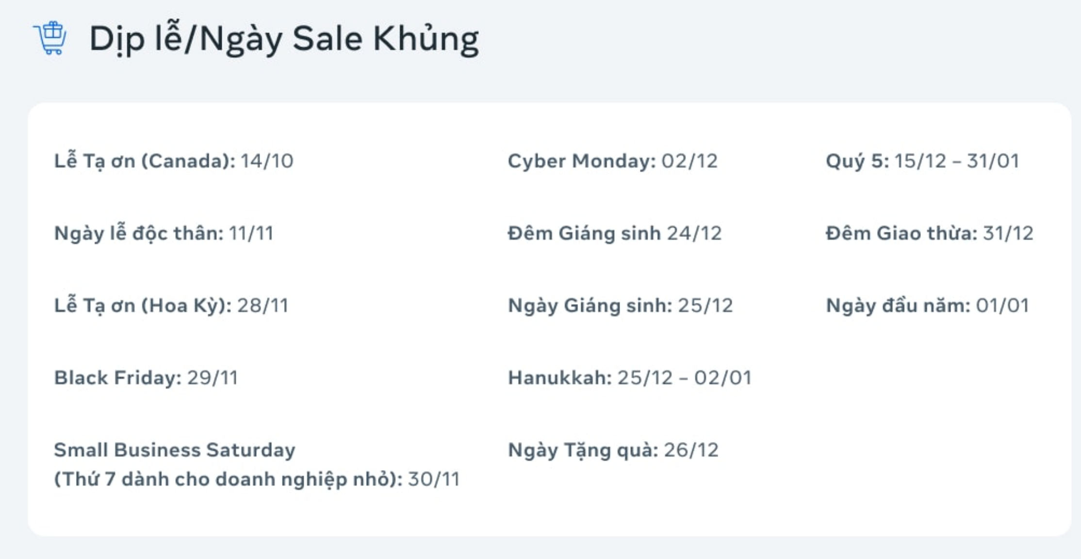Image resolution: width=1081 pixels, height=559 pixels.
Task: Click the "Ngày Giáng sinh" entry
Action: click(x=620, y=306)
